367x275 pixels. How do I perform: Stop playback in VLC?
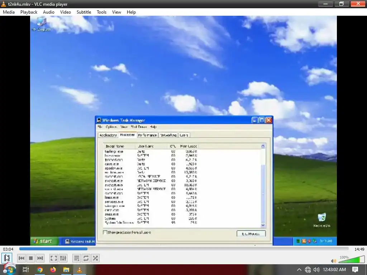(31, 258)
